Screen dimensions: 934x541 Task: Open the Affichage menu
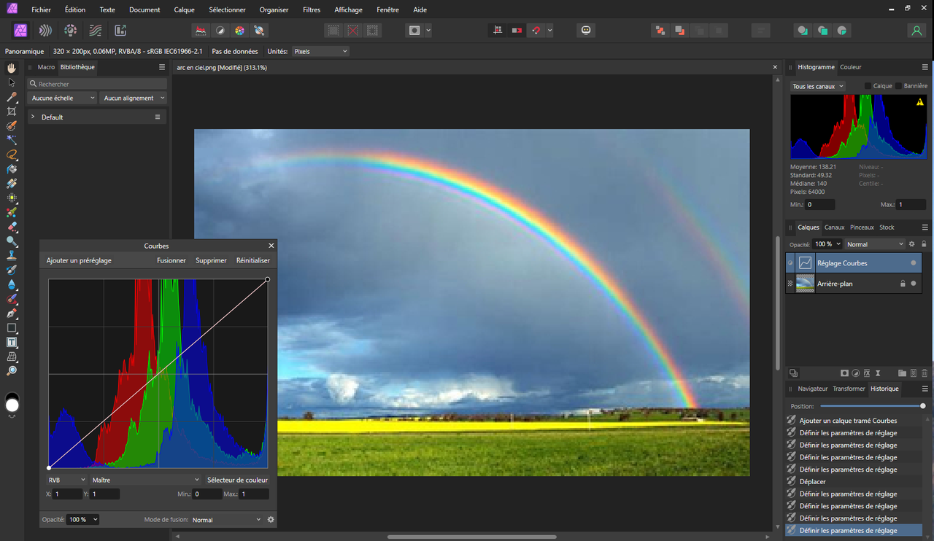[x=348, y=10]
